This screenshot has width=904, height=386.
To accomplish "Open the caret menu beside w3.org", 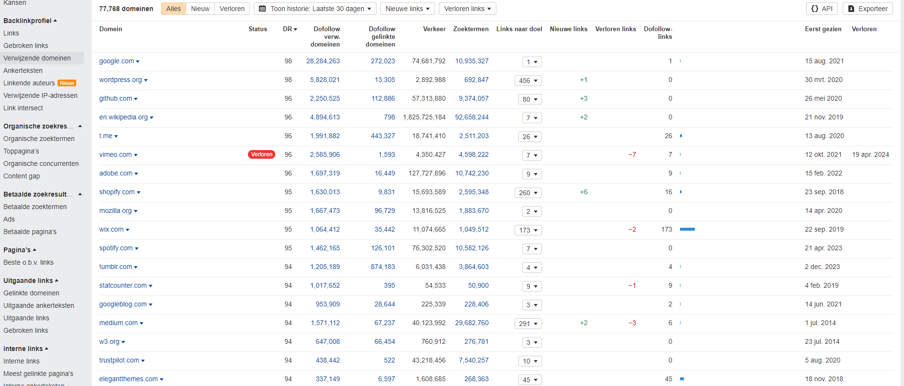I will pyautogui.click(x=123, y=342).
